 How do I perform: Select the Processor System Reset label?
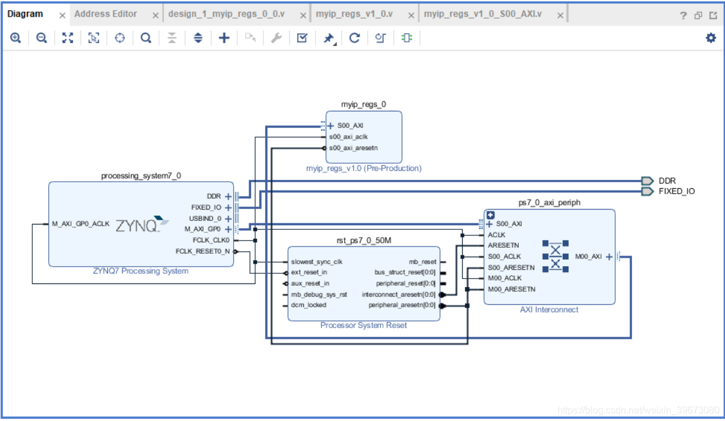tap(364, 325)
